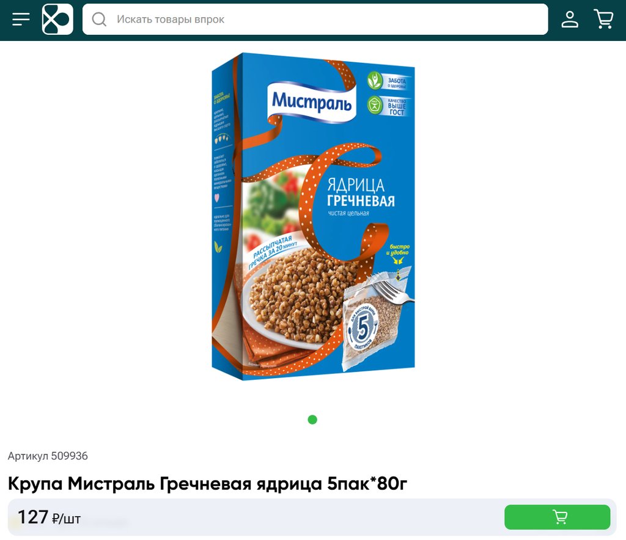Image resolution: width=626 pixels, height=540 pixels.
Task: Open the buckwheat package product image
Action: click(x=313, y=217)
